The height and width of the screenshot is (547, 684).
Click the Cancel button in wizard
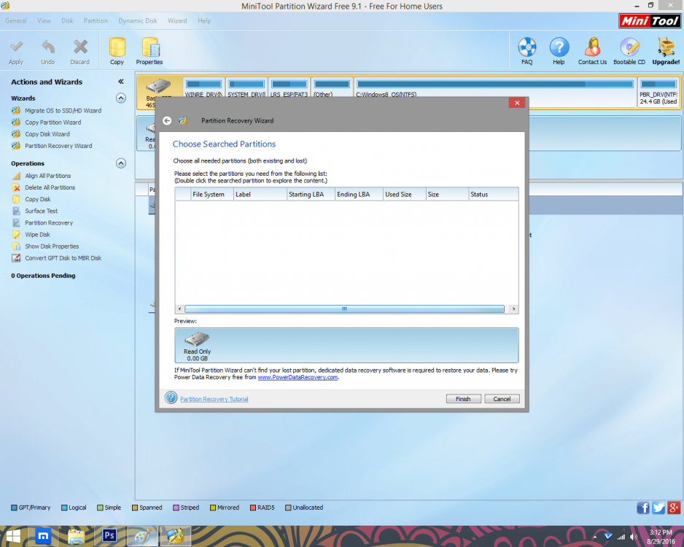coord(502,399)
